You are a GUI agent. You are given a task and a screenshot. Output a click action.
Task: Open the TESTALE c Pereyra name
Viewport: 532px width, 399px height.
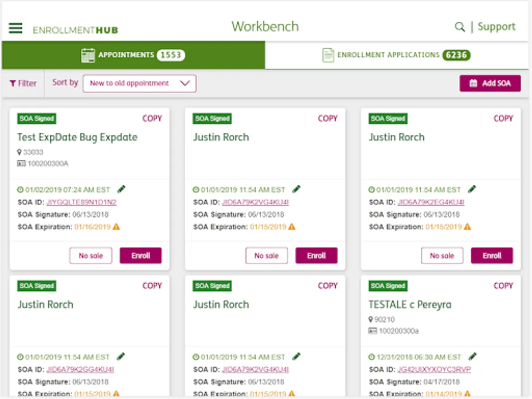(410, 305)
